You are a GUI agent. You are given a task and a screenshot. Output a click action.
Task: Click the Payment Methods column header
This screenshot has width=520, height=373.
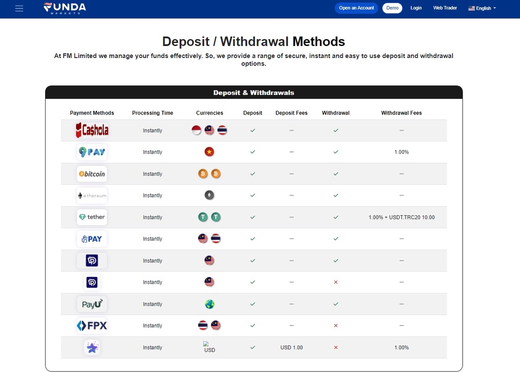(92, 113)
